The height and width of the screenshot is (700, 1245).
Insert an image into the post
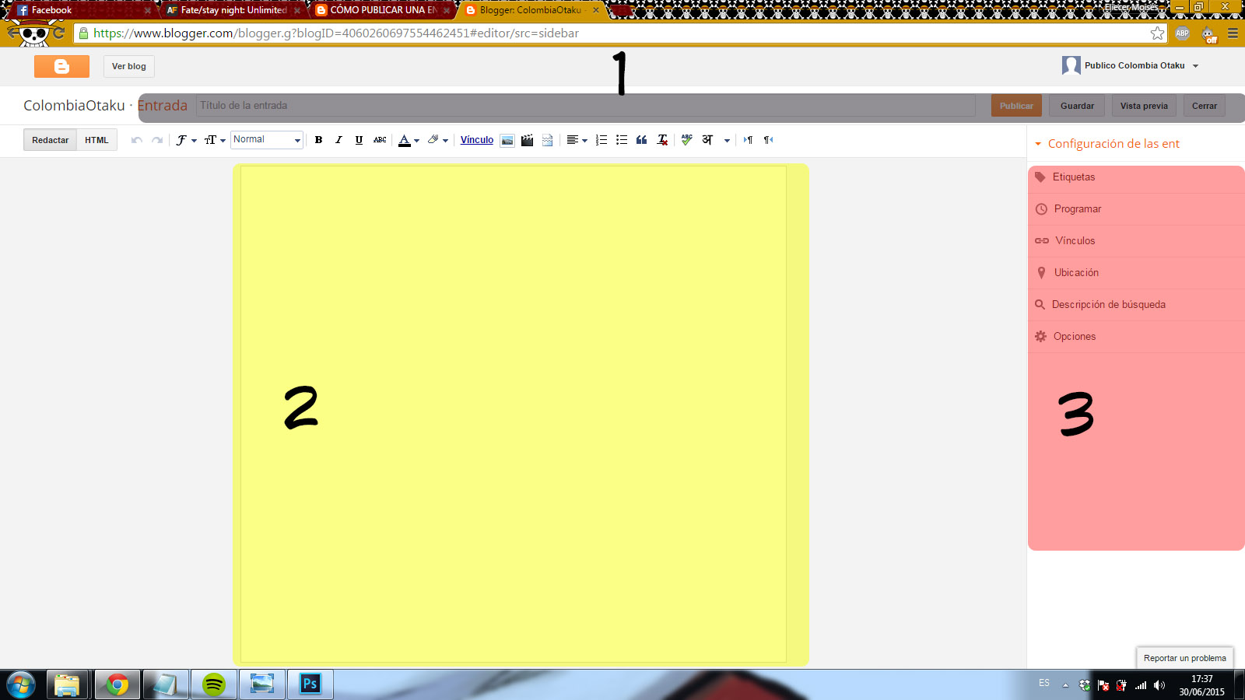click(x=507, y=140)
